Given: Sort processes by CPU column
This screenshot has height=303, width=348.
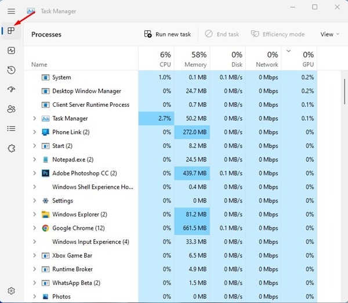Looking at the screenshot, I should point(156,59).
